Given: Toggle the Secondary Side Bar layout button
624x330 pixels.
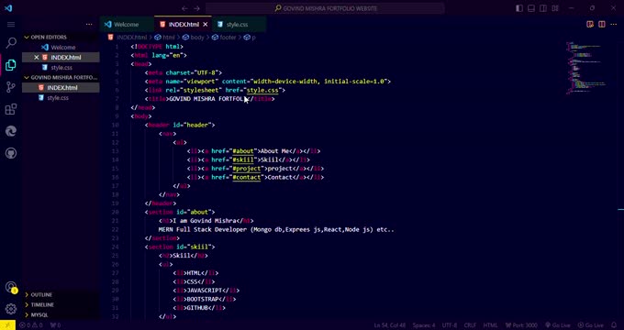Looking at the screenshot, I should tap(543, 8).
